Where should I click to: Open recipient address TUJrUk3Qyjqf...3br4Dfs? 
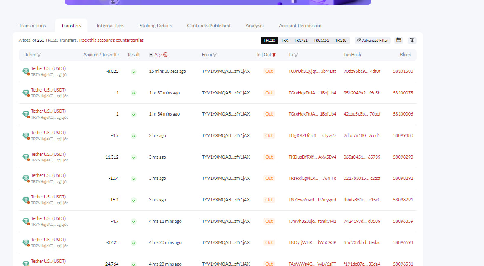pos(312,71)
